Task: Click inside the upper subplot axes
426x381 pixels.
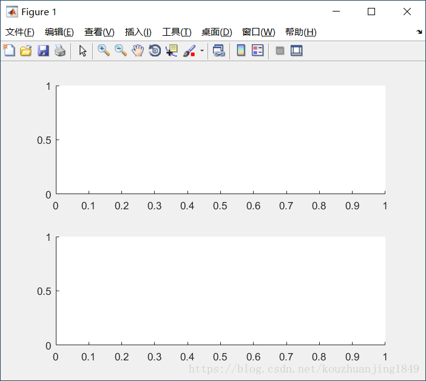Action: [221, 140]
